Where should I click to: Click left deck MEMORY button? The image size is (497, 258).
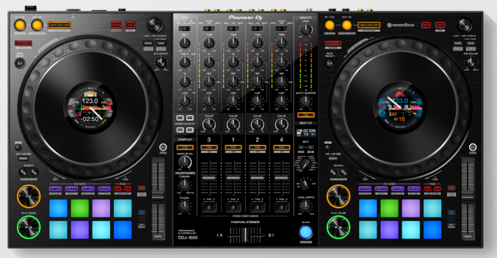[x=23, y=158]
